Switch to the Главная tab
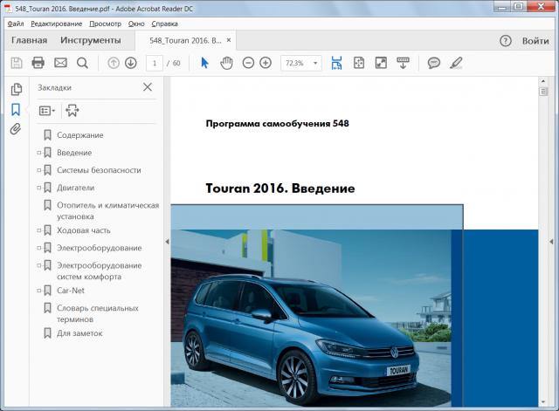 [29, 40]
